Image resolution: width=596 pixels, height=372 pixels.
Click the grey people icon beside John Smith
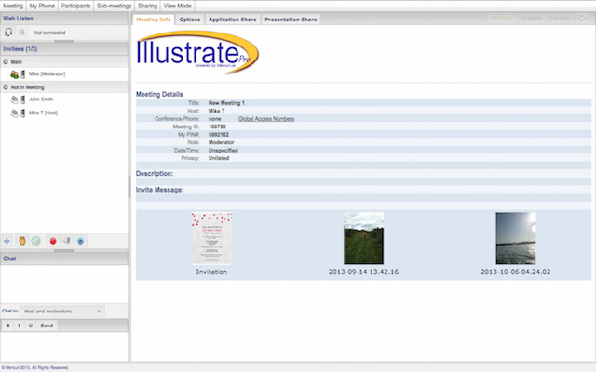pyautogui.click(x=15, y=100)
